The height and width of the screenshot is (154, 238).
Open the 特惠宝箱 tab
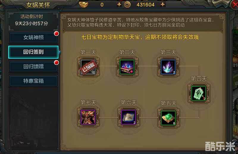click(x=33, y=81)
